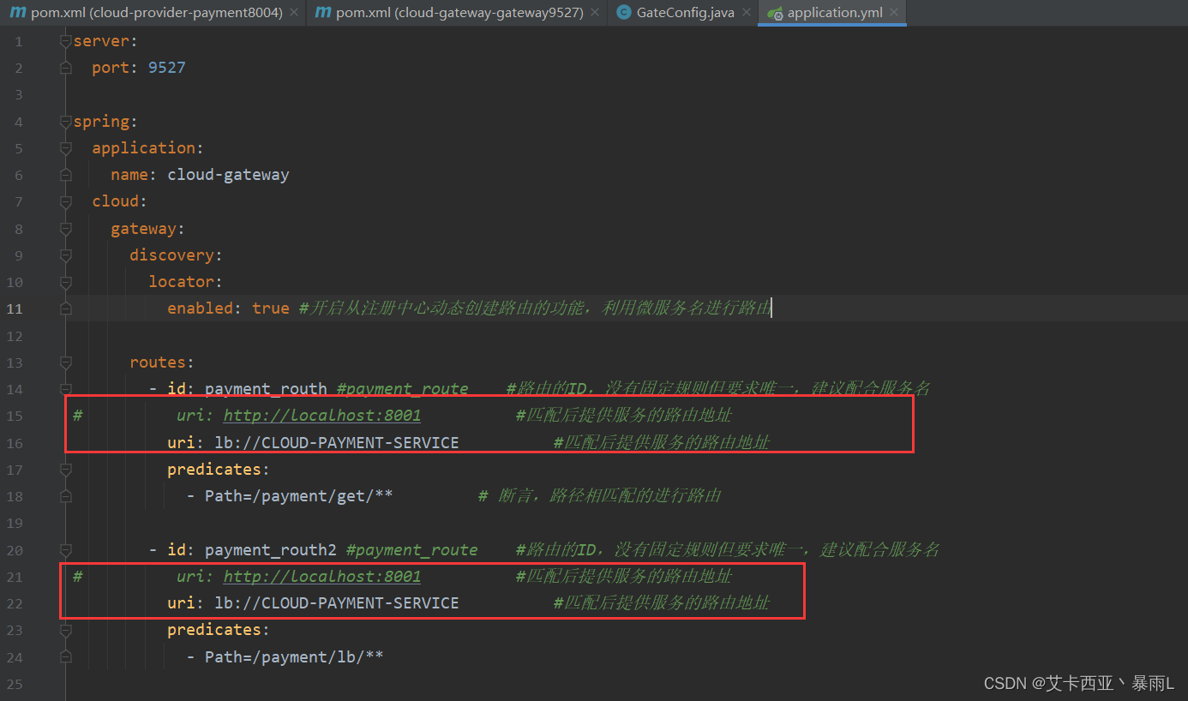Click the routes: key
1188x701 pixels.
(162, 362)
